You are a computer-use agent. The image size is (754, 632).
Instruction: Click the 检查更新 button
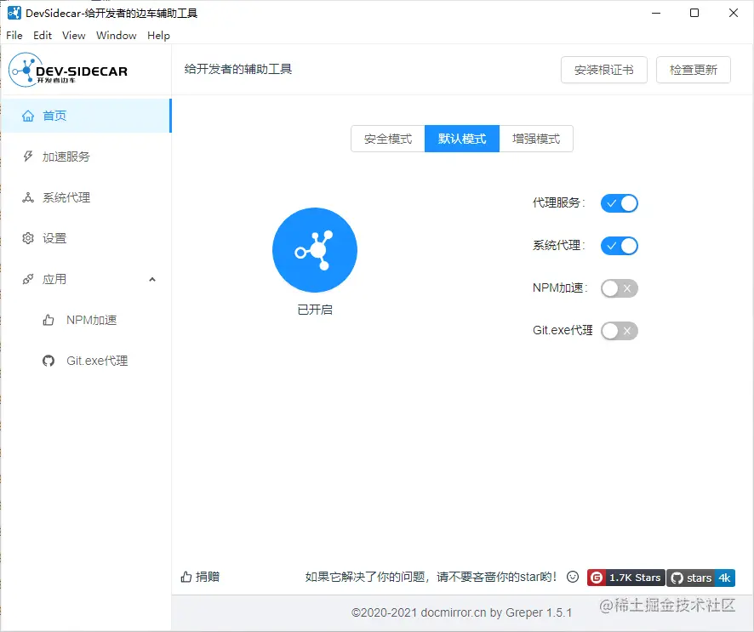pos(694,70)
